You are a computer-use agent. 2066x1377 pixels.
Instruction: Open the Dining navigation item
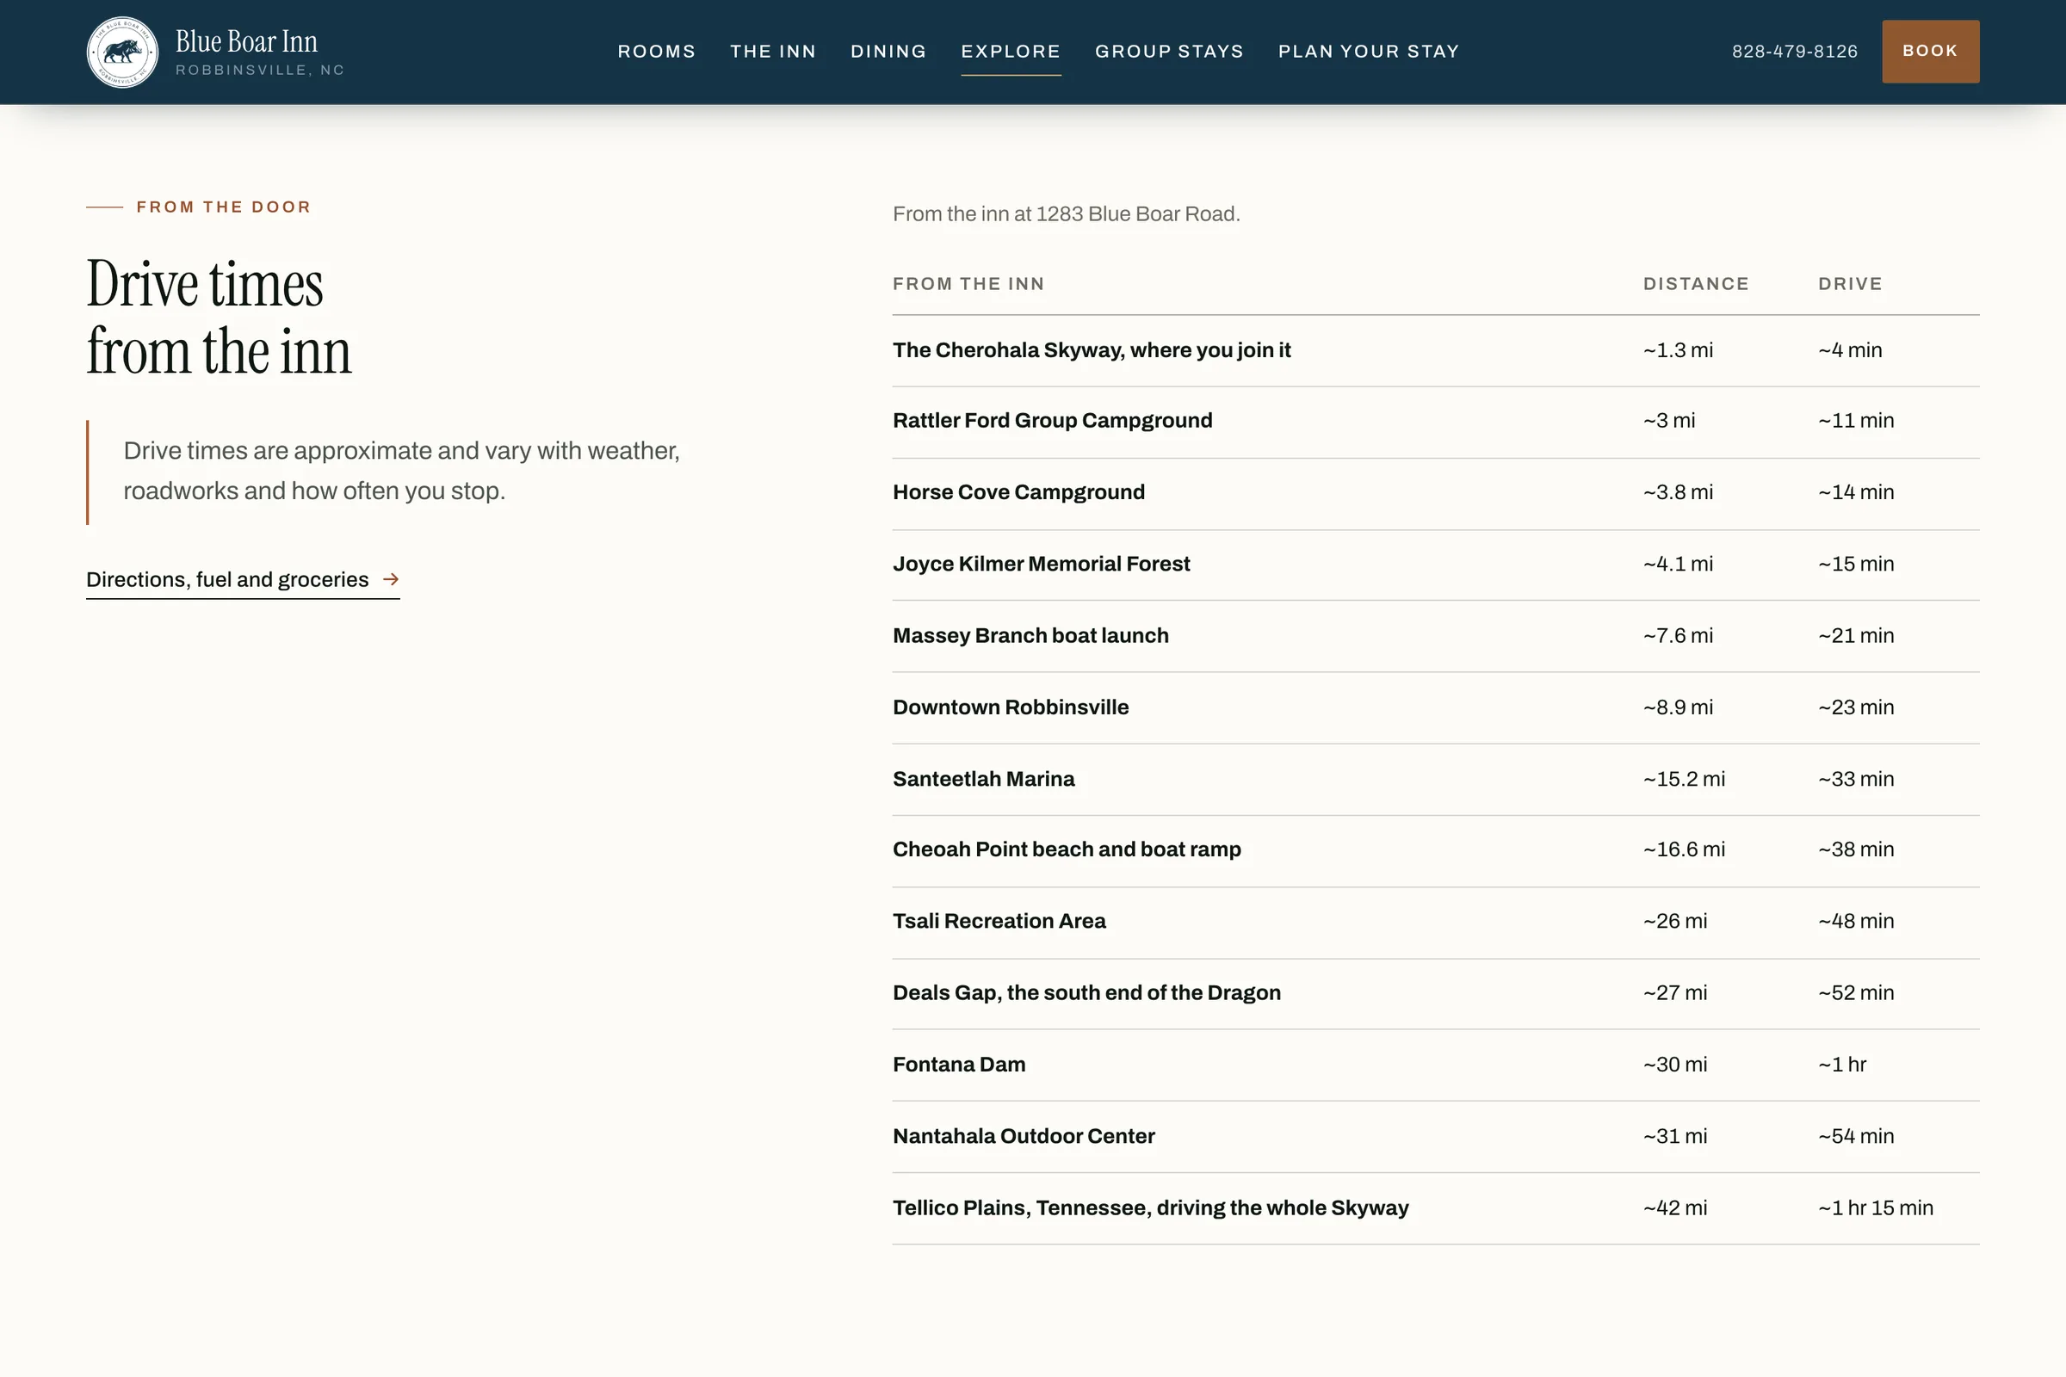pos(888,52)
